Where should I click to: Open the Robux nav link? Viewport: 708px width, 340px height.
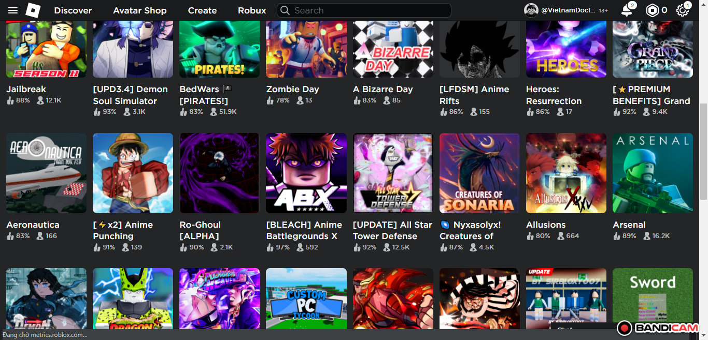252,10
